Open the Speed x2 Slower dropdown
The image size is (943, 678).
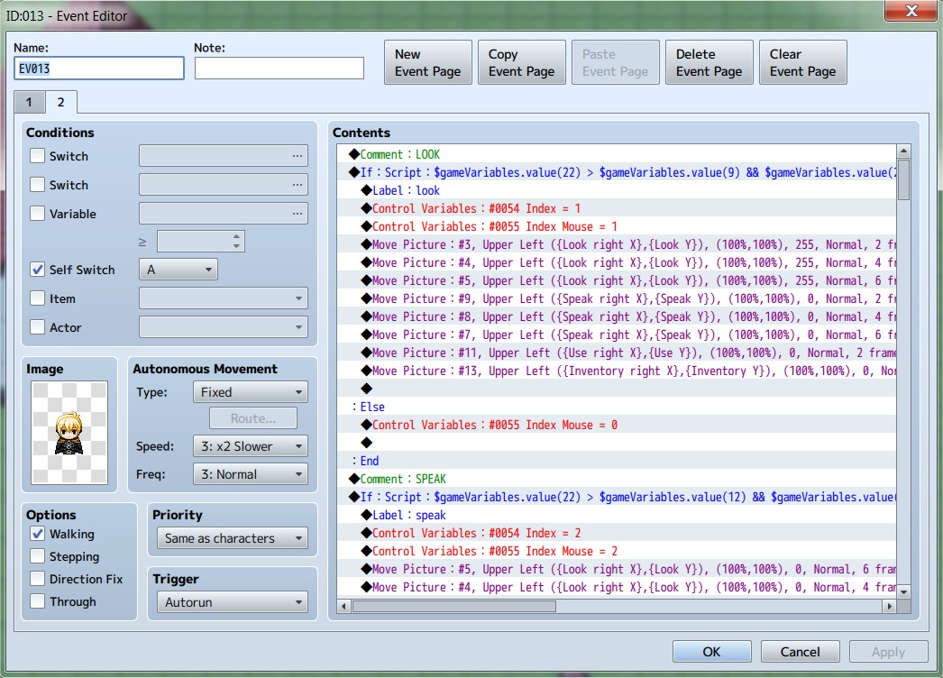251,446
